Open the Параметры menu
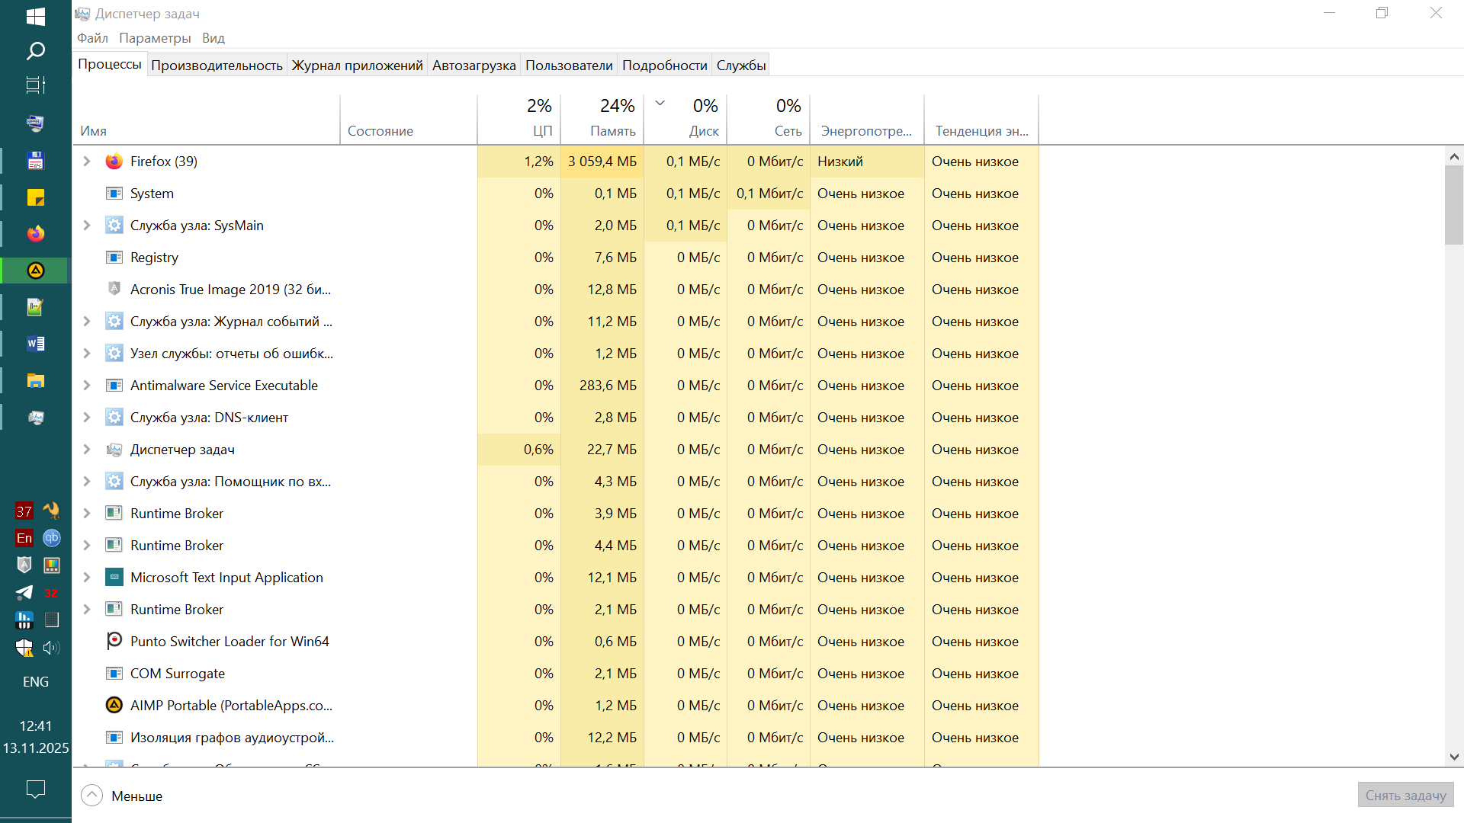 (x=155, y=38)
